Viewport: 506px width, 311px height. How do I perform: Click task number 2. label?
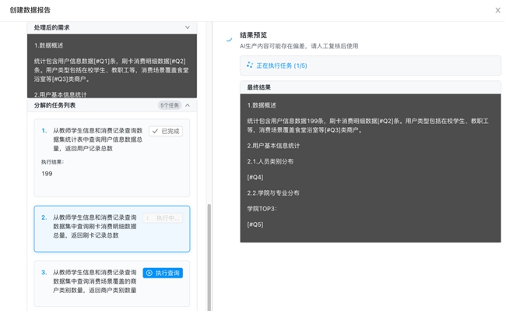[x=44, y=217]
